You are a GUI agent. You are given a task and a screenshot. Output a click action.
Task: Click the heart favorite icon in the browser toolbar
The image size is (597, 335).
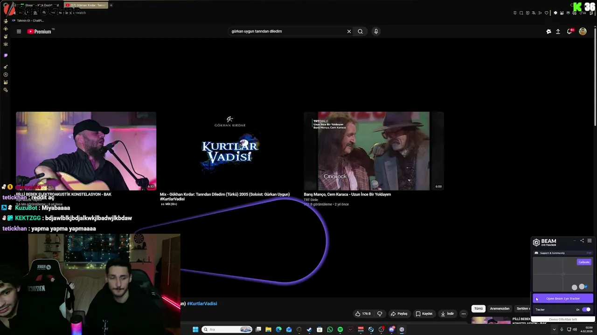pos(547,13)
